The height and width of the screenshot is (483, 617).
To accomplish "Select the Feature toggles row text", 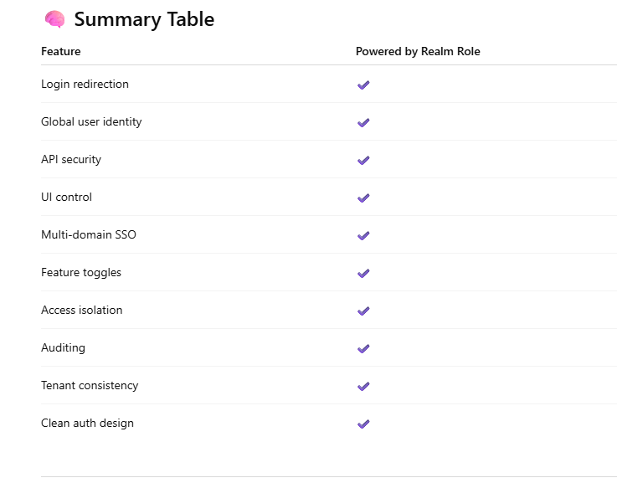I will (81, 273).
